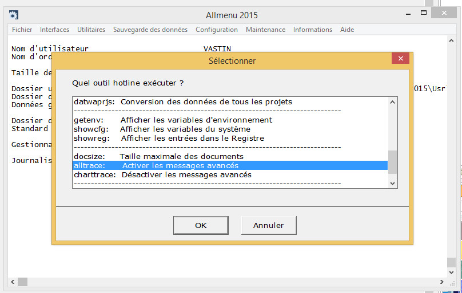The height and width of the screenshot is (293, 462).
Task: Click list scrollbar down arrow in dialog
Action: point(392,183)
